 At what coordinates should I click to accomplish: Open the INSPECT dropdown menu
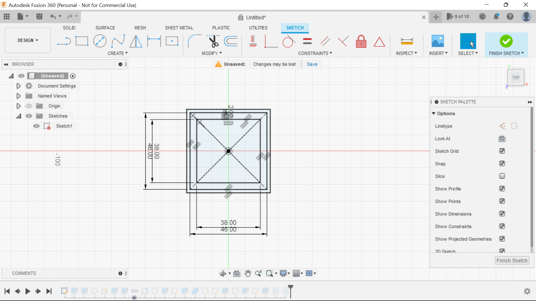pyautogui.click(x=406, y=53)
